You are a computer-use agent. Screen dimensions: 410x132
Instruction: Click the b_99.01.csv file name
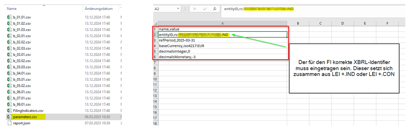click(x=22, y=104)
